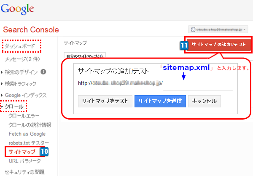The width and height of the screenshot is (253, 176).
Task: Click the サイトマップ page heading
Action: click(x=75, y=43)
